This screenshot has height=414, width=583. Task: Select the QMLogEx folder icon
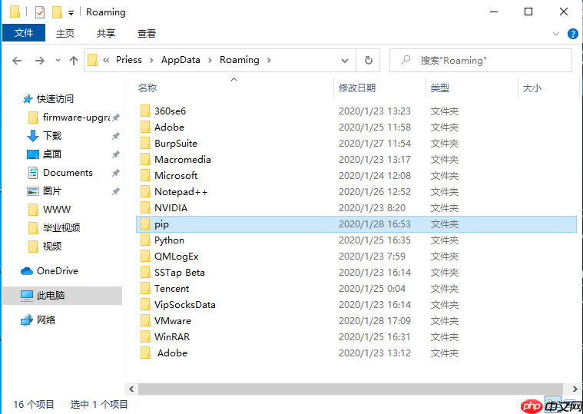pos(145,257)
